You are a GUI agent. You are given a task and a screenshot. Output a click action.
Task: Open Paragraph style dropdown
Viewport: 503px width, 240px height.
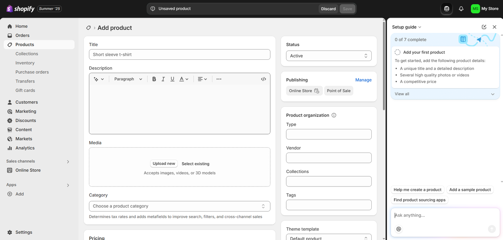[128, 79]
